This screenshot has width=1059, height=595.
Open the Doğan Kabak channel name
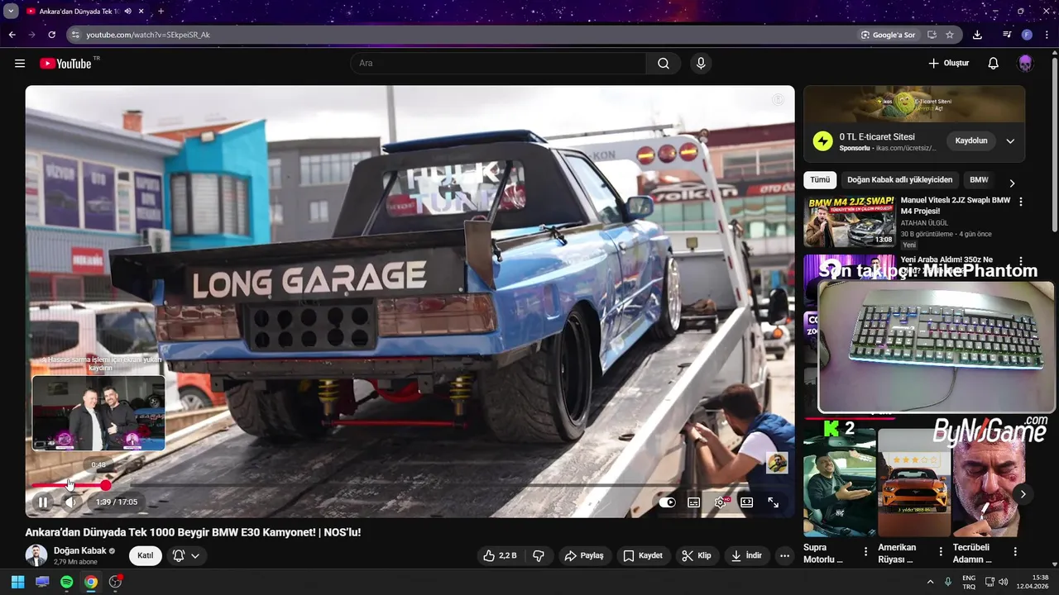click(x=79, y=550)
